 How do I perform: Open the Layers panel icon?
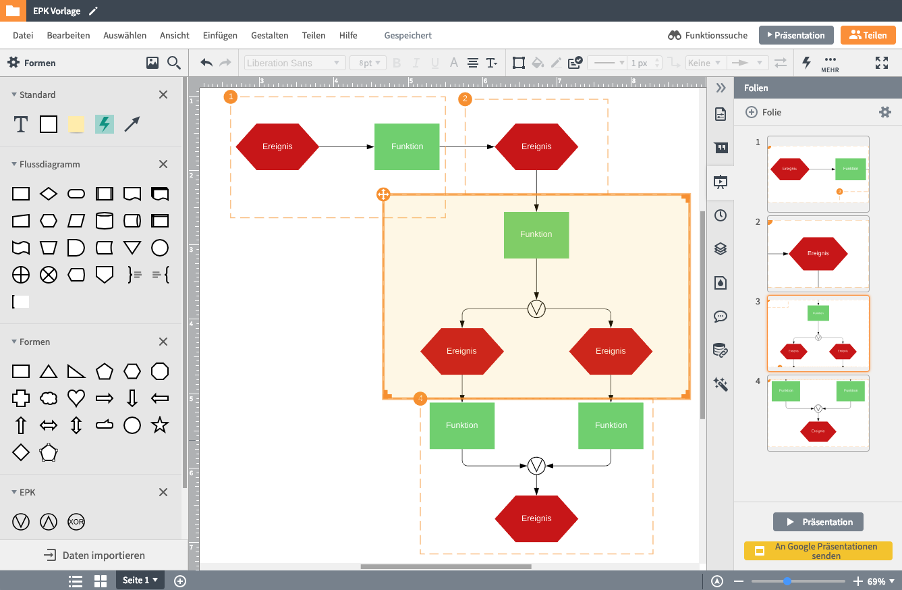721,249
